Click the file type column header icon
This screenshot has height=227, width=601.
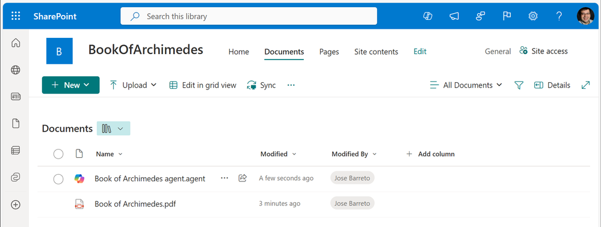pyautogui.click(x=79, y=154)
